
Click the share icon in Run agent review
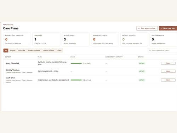[139, 28]
